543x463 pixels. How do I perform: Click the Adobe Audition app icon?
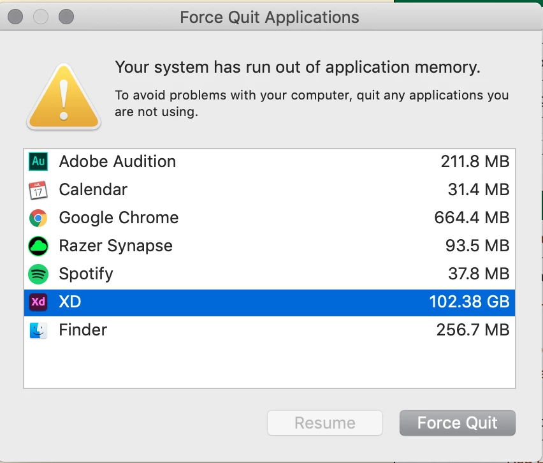(x=38, y=162)
